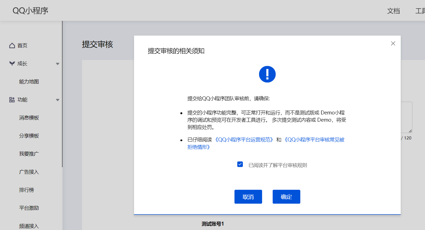Image resolution: width=425 pixels, height=230 pixels.
Task: Open 文档 in the top navigation
Action: click(x=393, y=11)
